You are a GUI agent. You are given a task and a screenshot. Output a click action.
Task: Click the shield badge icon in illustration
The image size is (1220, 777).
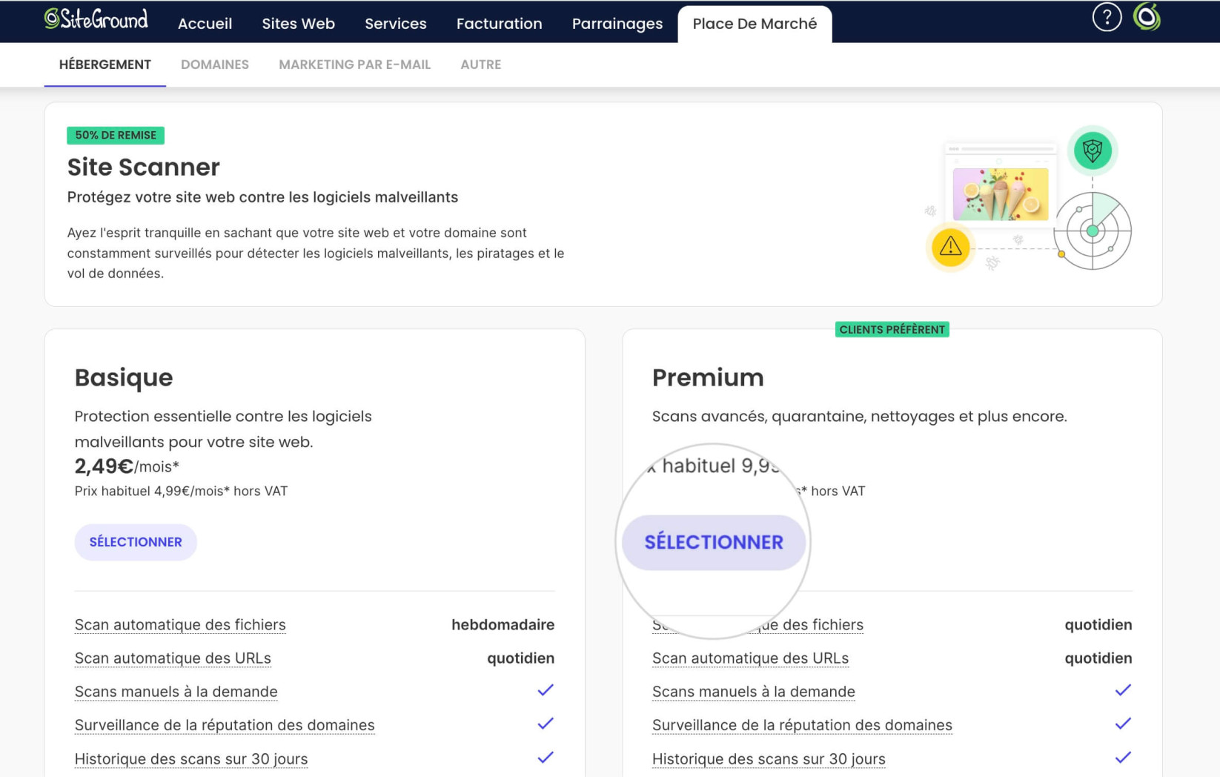[1093, 151]
